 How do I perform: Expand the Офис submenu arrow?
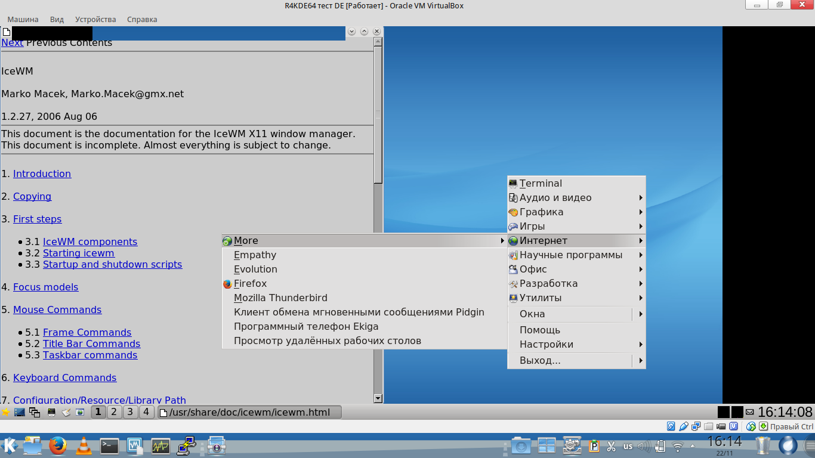[641, 270]
